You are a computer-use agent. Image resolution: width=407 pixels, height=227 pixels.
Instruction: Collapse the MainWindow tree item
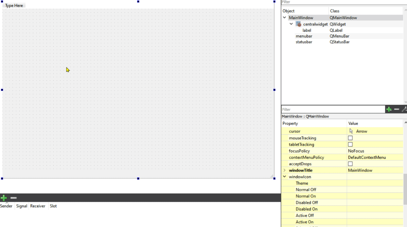click(x=285, y=17)
